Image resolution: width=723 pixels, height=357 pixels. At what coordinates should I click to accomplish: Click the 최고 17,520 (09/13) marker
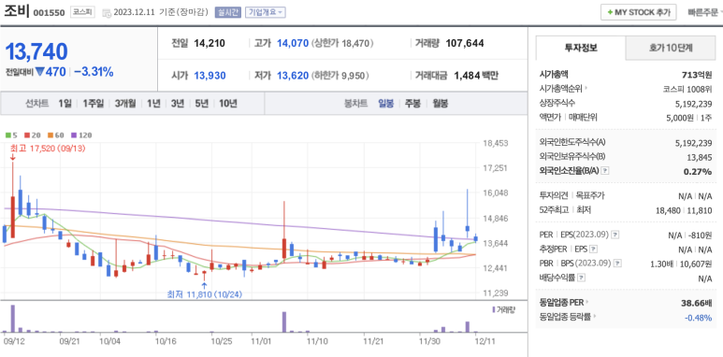[x=48, y=149]
